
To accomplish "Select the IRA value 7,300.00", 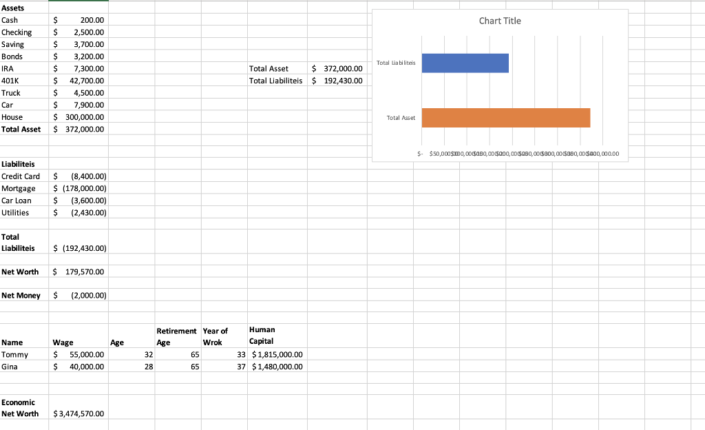I will pyautogui.click(x=78, y=68).
